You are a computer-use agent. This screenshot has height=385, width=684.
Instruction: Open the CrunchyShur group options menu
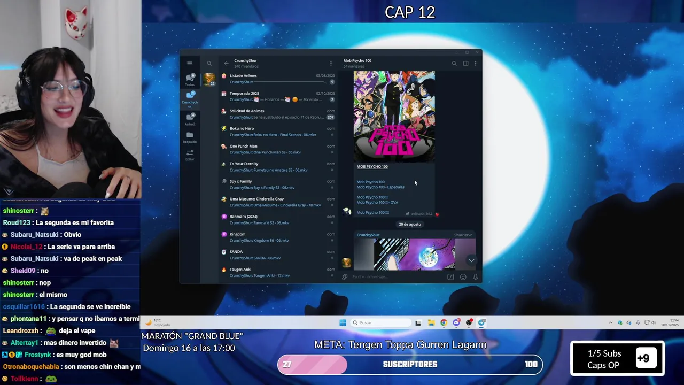tap(331, 63)
